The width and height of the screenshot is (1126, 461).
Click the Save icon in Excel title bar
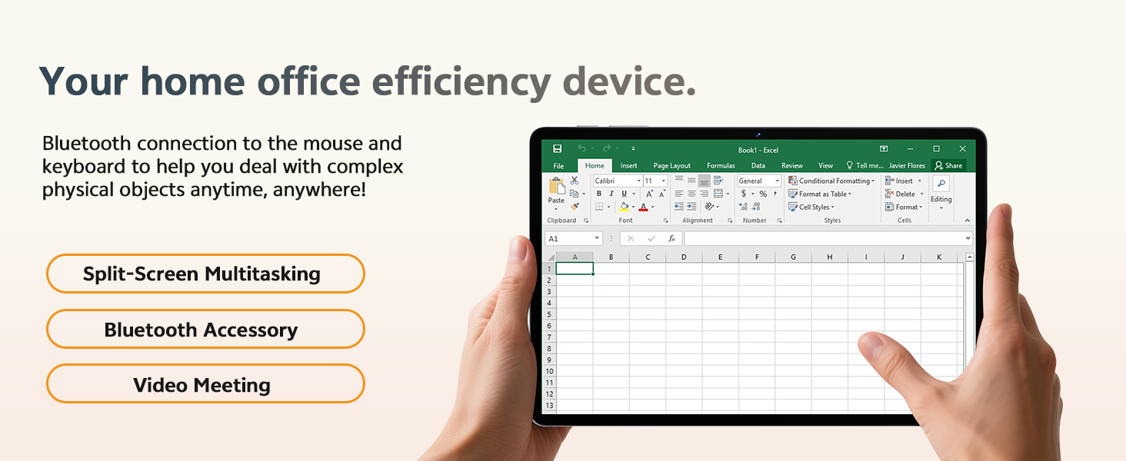click(x=557, y=149)
